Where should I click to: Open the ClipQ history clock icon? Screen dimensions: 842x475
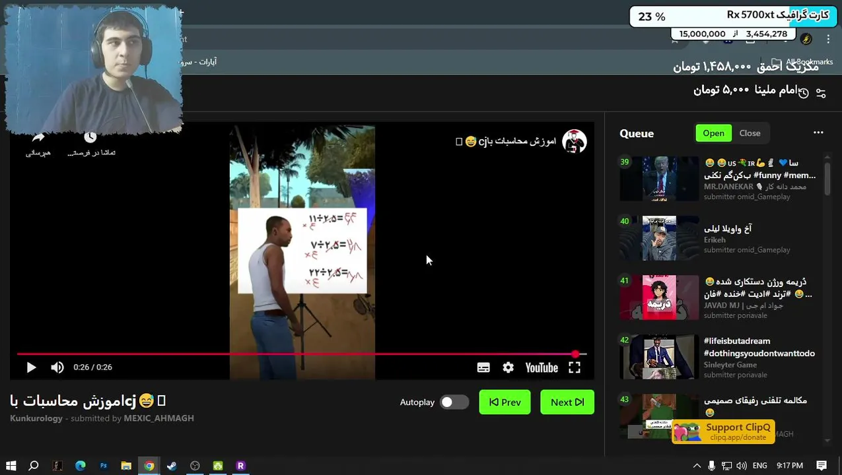tap(803, 93)
